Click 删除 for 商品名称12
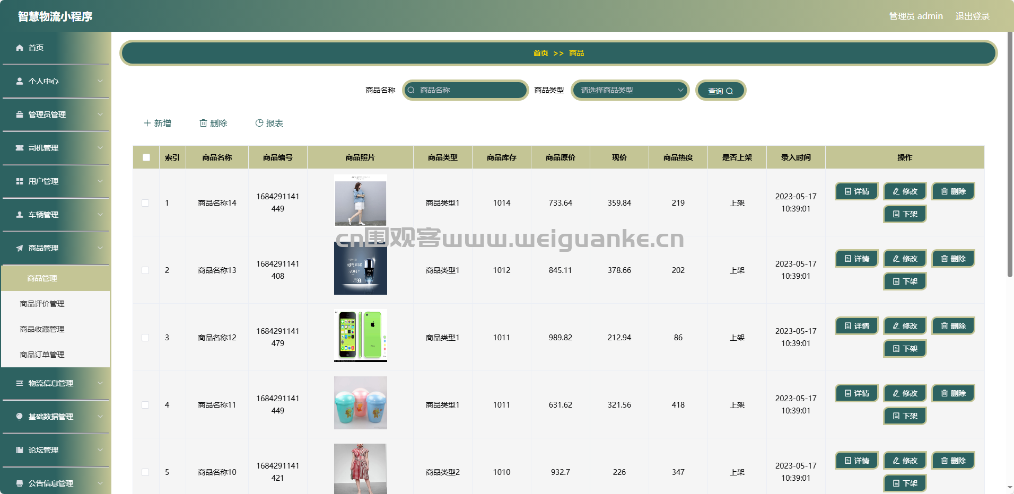This screenshot has width=1014, height=494. click(953, 326)
